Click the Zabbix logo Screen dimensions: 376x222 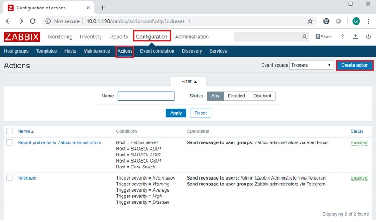(22, 37)
